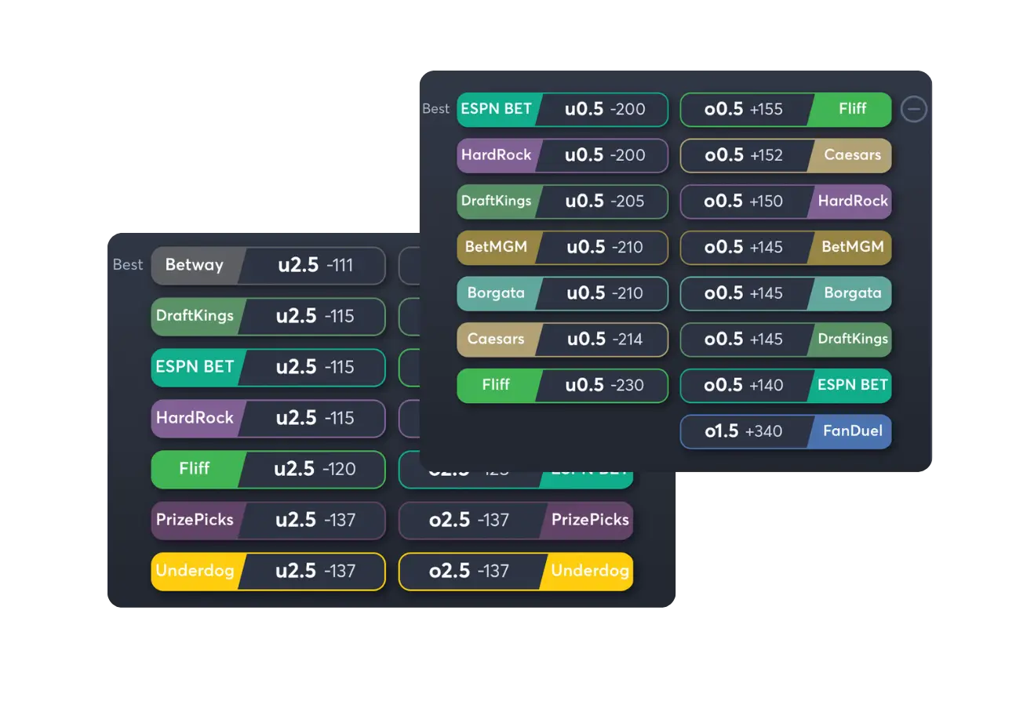Pick PrizePicks o2.5 -137 odds

click(515, 520)
